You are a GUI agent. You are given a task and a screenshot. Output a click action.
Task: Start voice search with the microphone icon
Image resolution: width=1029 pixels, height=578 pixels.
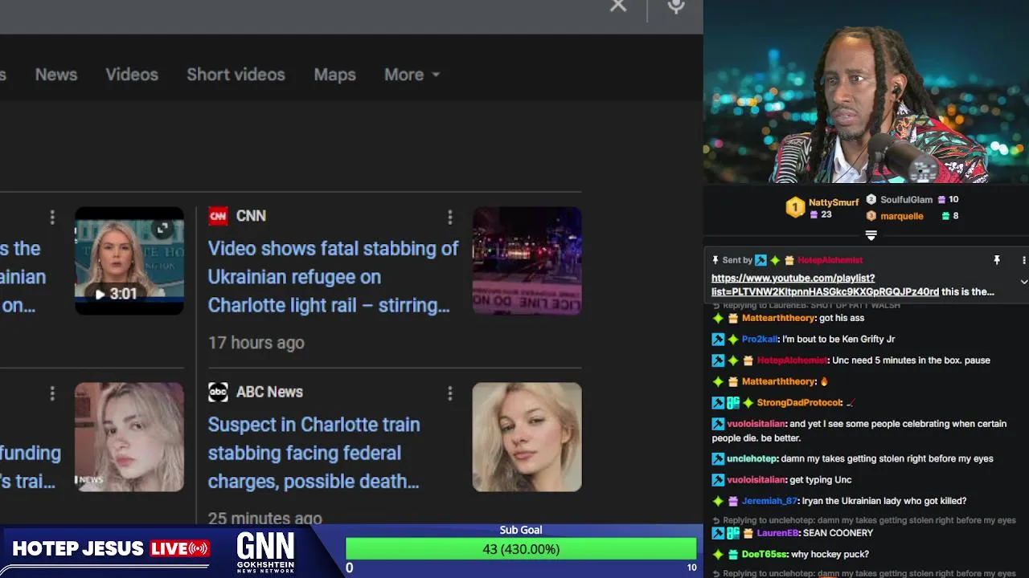tap(676, 6)
